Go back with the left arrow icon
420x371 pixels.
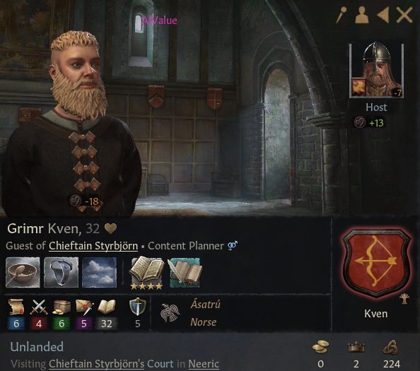coord(383,15)
